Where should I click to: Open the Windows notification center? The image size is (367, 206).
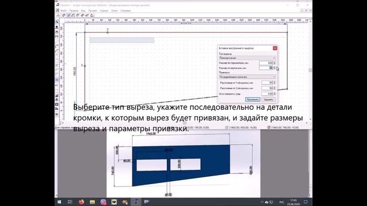pyautogui.click(x=306, y=202)
